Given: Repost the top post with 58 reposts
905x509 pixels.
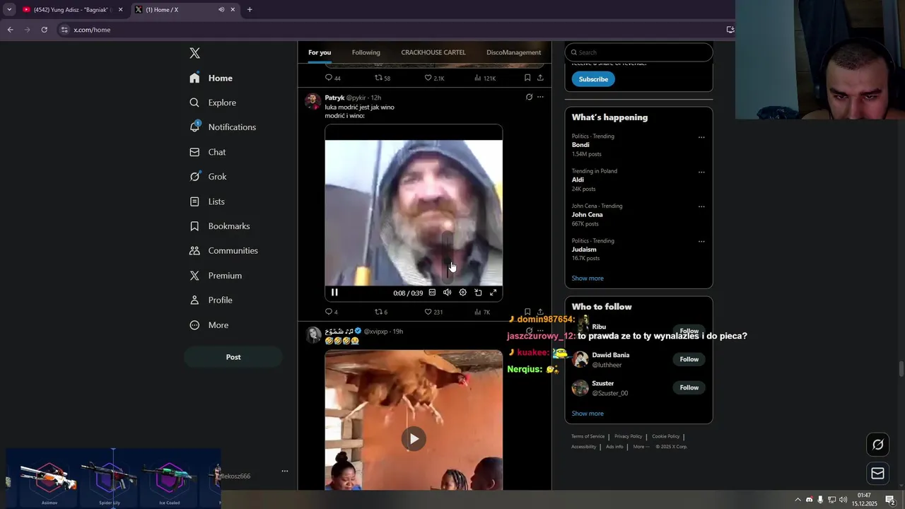Looking at the screenshot, I should pyautogui.click(x=383, y=78).
